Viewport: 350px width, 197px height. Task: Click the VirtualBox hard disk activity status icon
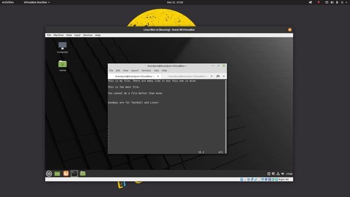[242, 179]
